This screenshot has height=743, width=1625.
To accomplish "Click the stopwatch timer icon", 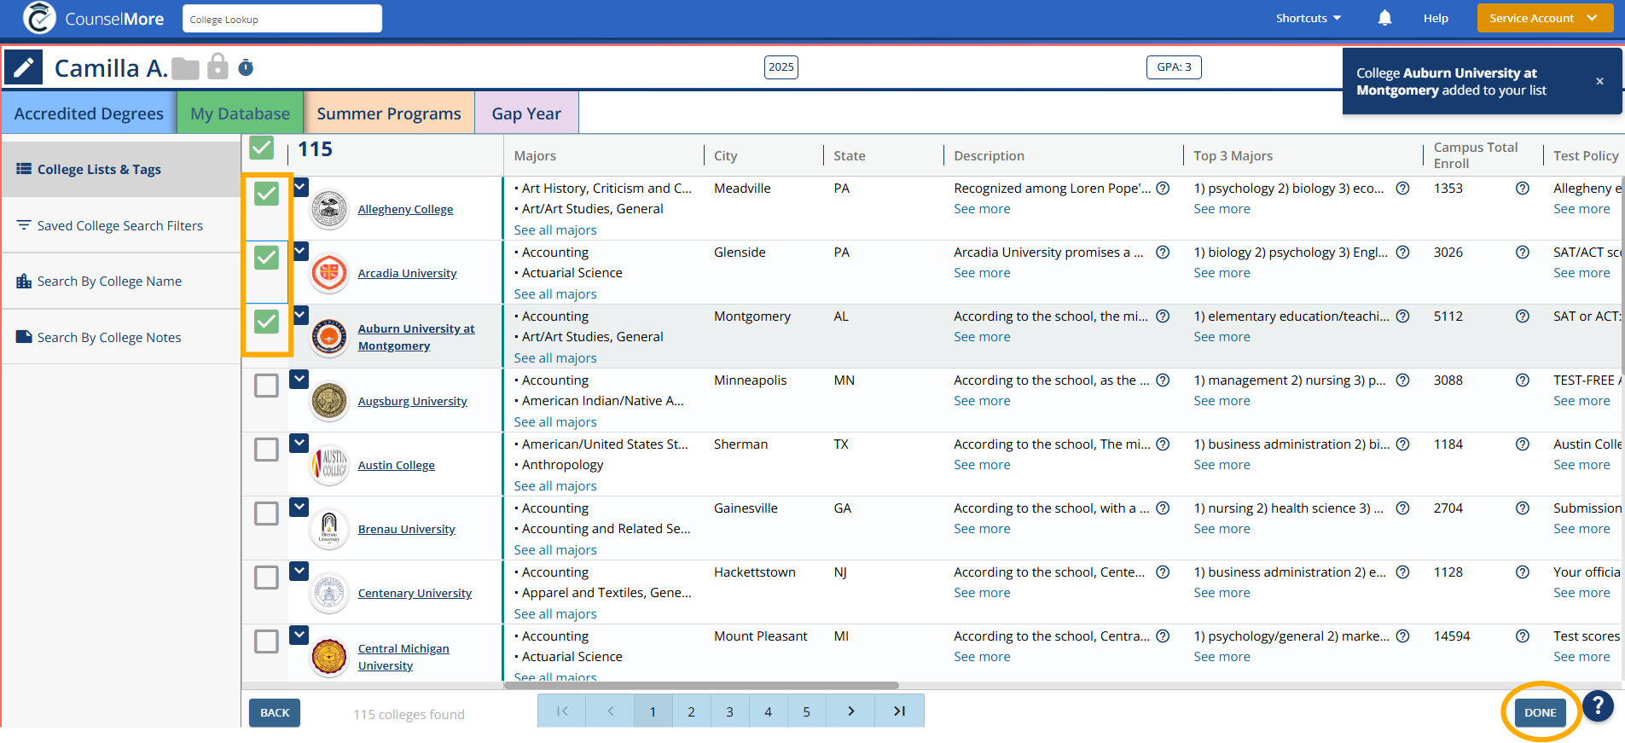I will pyautogui.click(x=246, y=67).
